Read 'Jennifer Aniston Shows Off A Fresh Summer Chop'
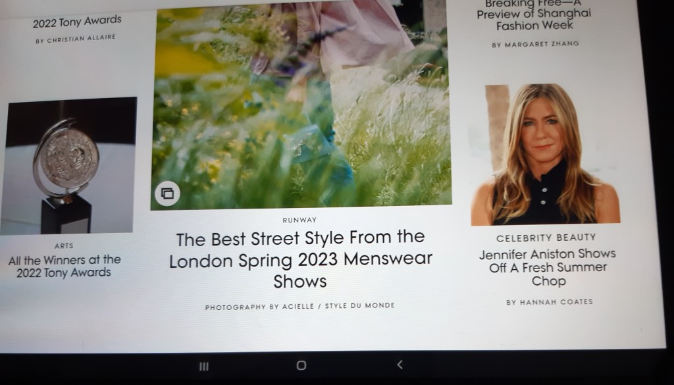674x385 pixels. point(547,267)
